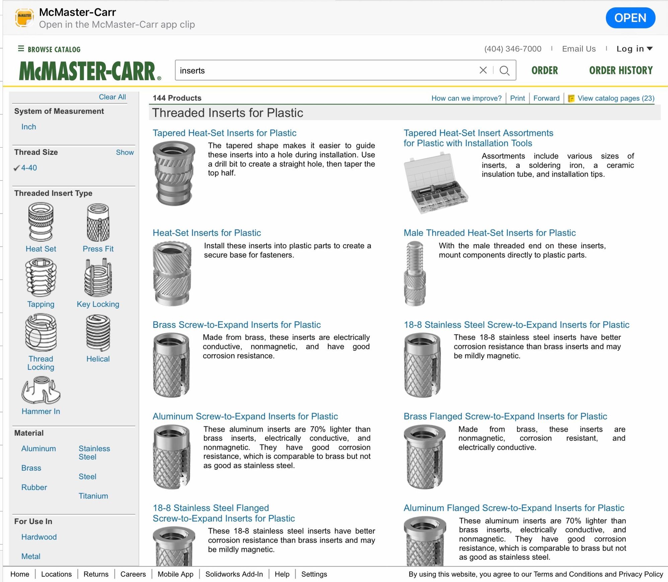Open the tapered heat-set insert thumbnail
668x582 pixels.
(x=173, y=173)
